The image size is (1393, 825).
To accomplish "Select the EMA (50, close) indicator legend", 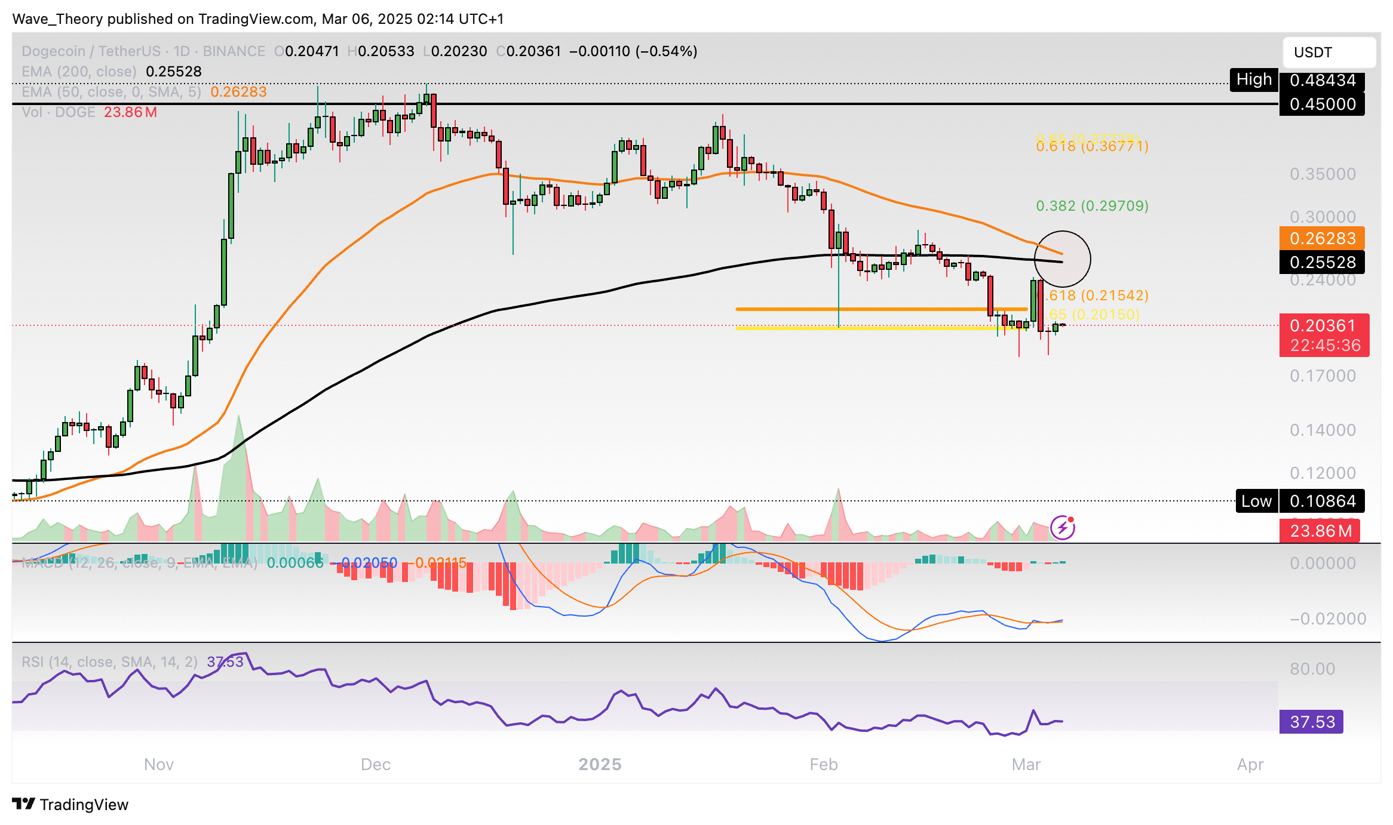I will coord(111,92).
